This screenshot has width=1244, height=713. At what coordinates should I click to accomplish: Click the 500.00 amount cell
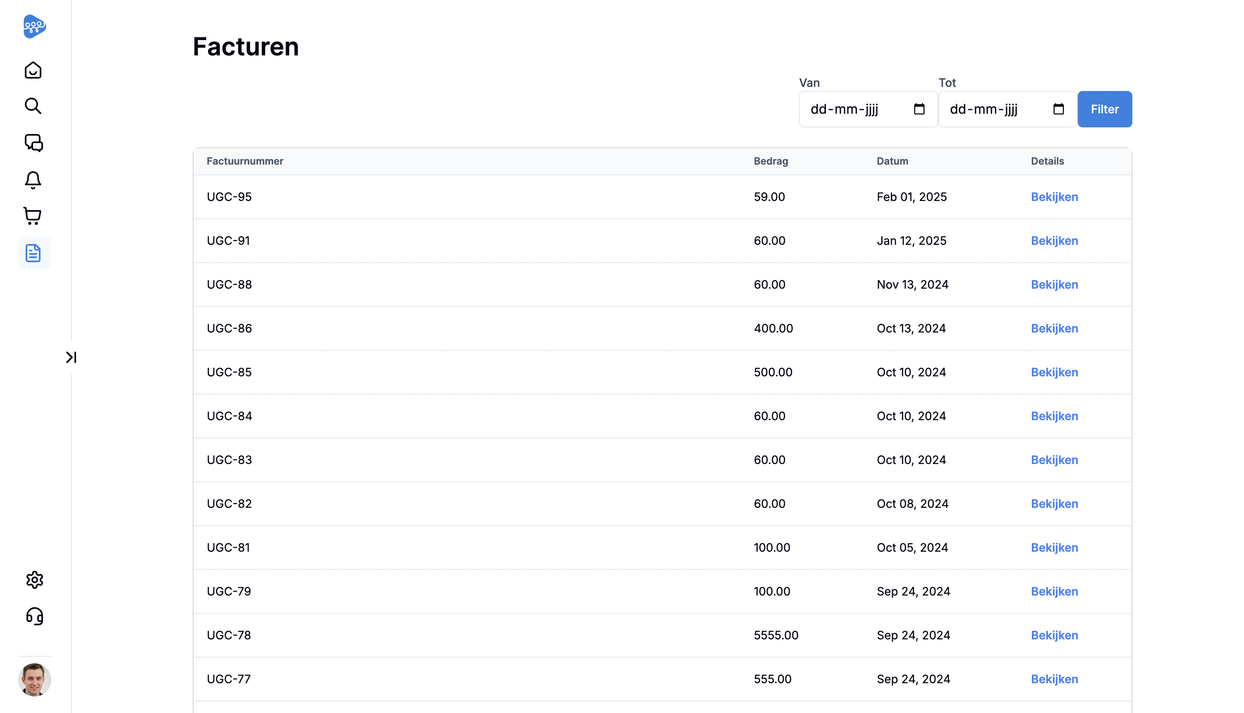point(773,372)
